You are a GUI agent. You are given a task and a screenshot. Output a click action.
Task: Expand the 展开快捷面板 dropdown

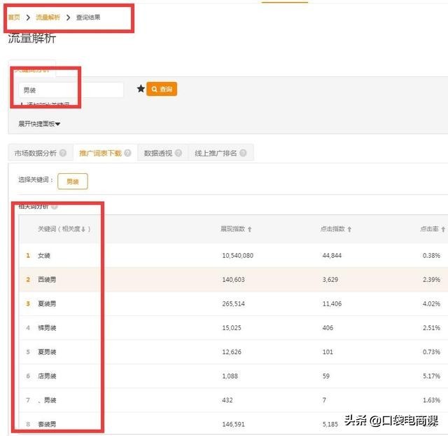(39, 124)
